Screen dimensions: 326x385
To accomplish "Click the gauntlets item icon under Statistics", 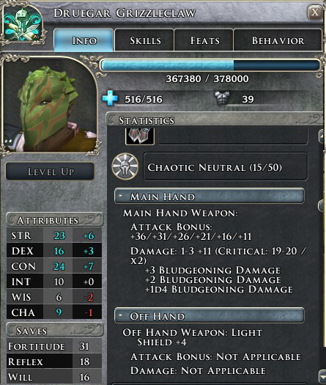I will (x=140, y=136).
